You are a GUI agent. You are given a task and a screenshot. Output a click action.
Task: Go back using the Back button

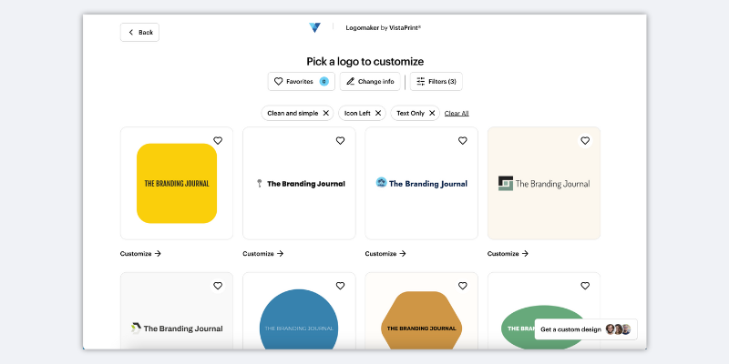(139, 32)
